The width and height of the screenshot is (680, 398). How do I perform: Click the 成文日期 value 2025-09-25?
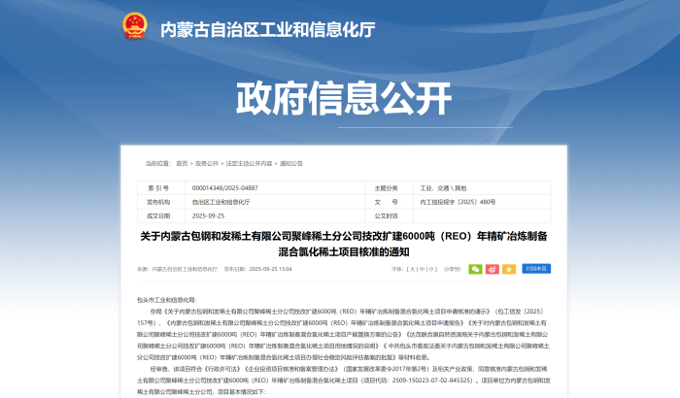208,216
